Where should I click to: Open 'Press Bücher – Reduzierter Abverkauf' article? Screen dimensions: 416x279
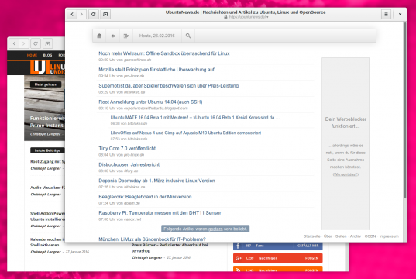coord(170,248)
